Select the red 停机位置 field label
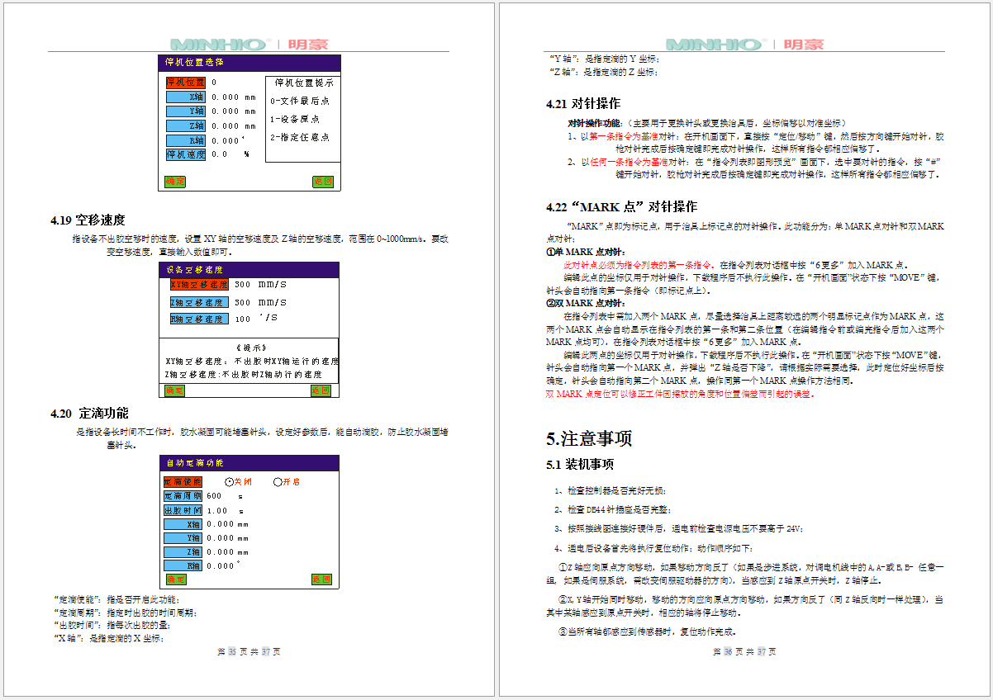The width and height of the screenshot is (993, 700). (185, 83)
